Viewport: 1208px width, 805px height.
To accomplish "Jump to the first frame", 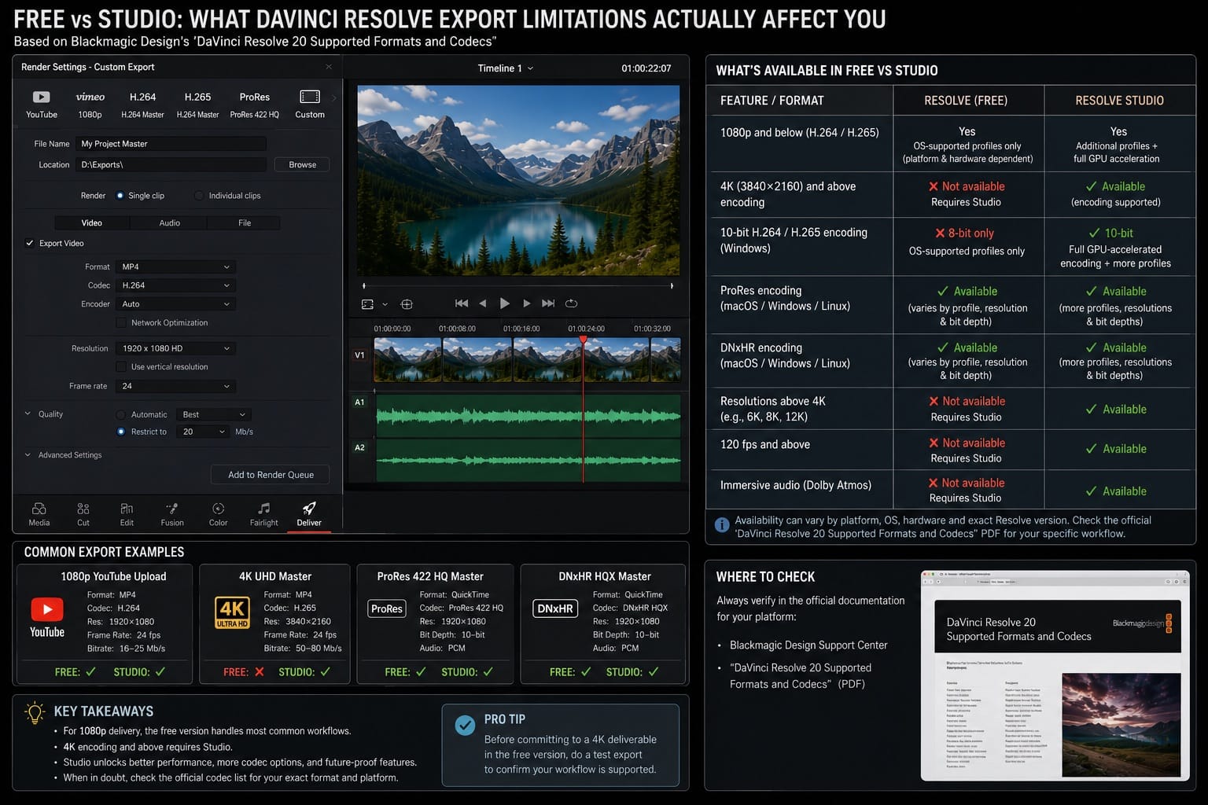I will pyautogui.click(x=462, y=303).
